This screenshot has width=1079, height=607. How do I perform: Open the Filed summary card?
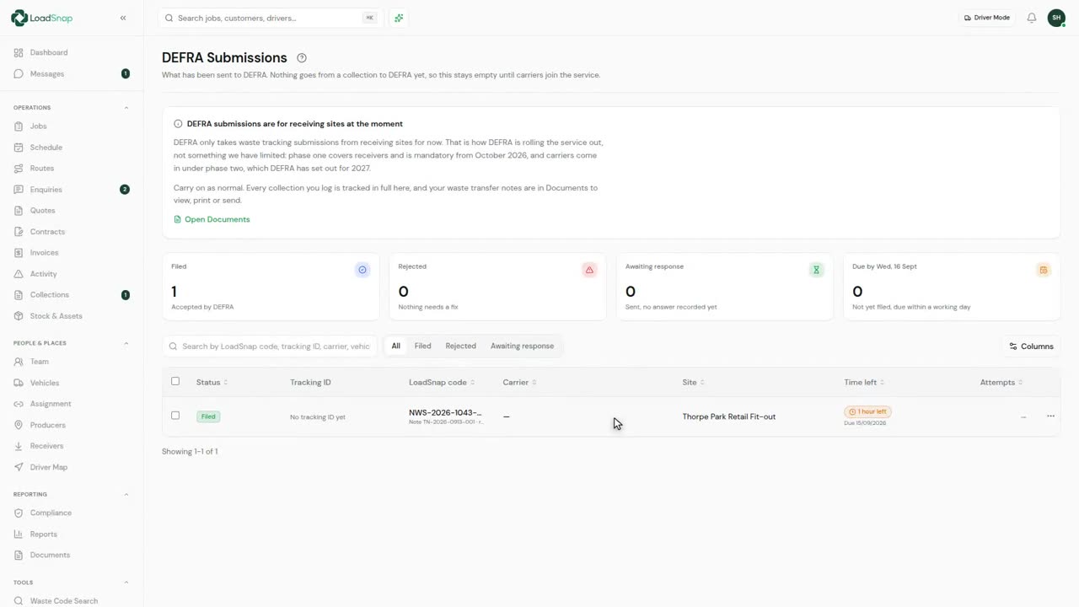[271, 287]
